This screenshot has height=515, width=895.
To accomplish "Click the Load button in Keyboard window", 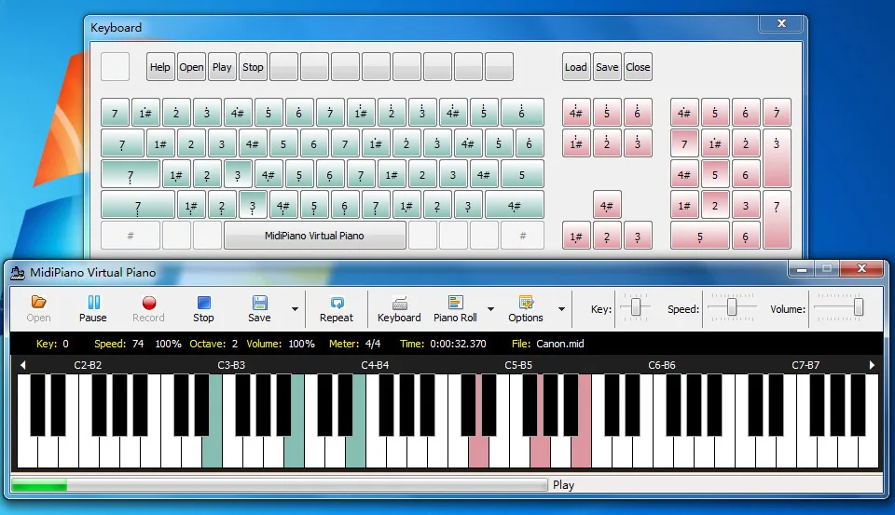I will tap(576, 67).
